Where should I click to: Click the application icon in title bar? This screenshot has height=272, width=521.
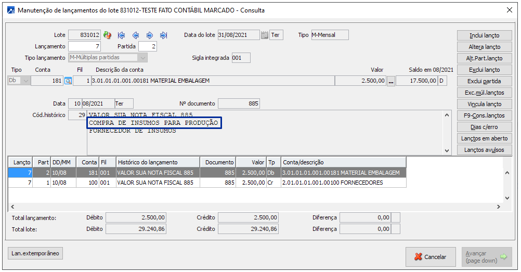pos(11,10)
